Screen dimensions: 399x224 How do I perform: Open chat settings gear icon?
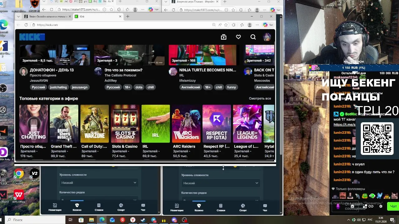[381, 206]
